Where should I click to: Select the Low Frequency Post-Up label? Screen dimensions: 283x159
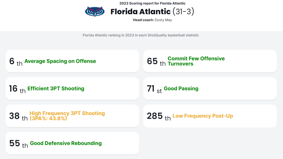(x=203, y=116)
